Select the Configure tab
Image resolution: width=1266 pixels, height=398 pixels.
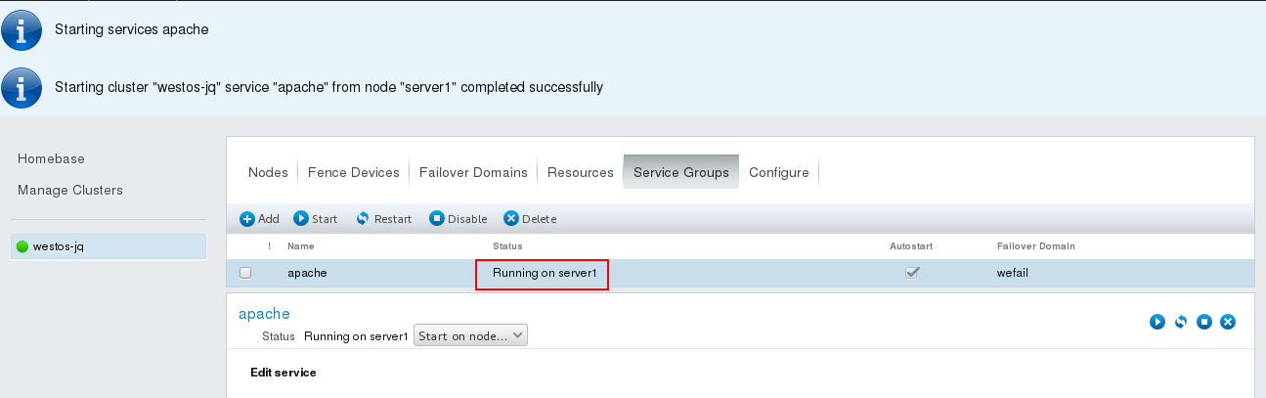click(779, 172)
